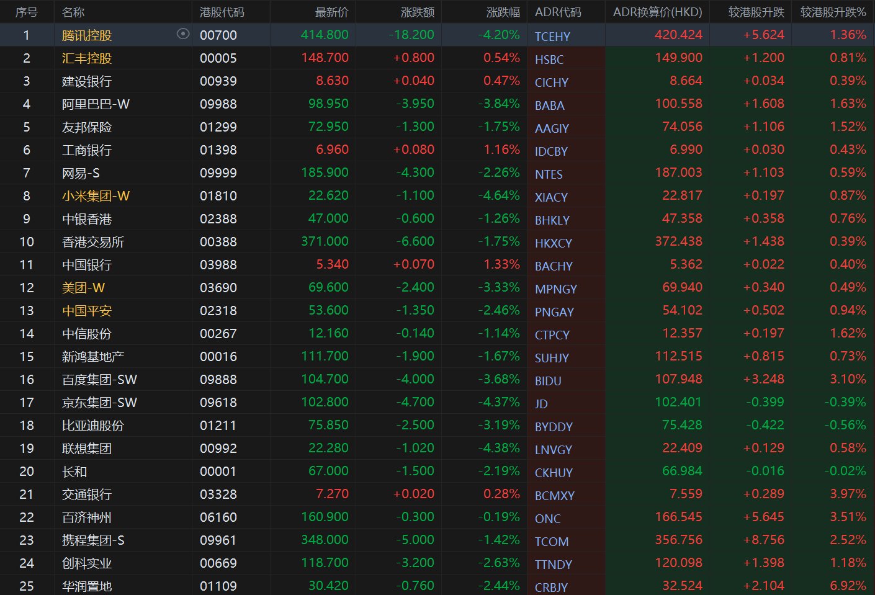Image resolution: width=875 pixels, height=595 pixels.
Task: Sort by the 涨跌幅 column header
Action: pyautogui.click(x=503, y=12)
